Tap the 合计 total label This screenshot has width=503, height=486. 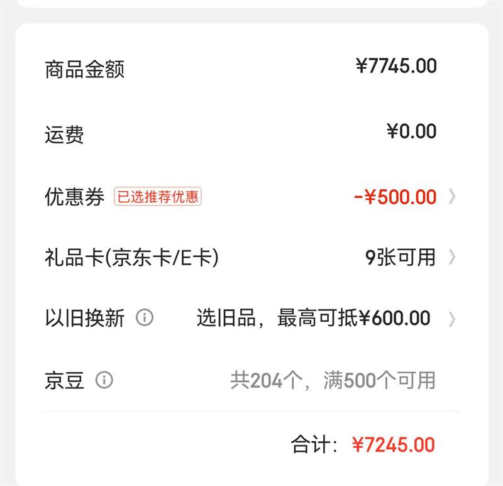pyautogui.click(x=316, y=445)
